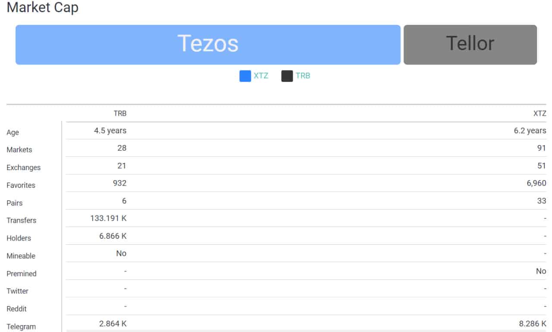The image size is (552, 332).
Task: Click the Age row label
Action: 13,133
